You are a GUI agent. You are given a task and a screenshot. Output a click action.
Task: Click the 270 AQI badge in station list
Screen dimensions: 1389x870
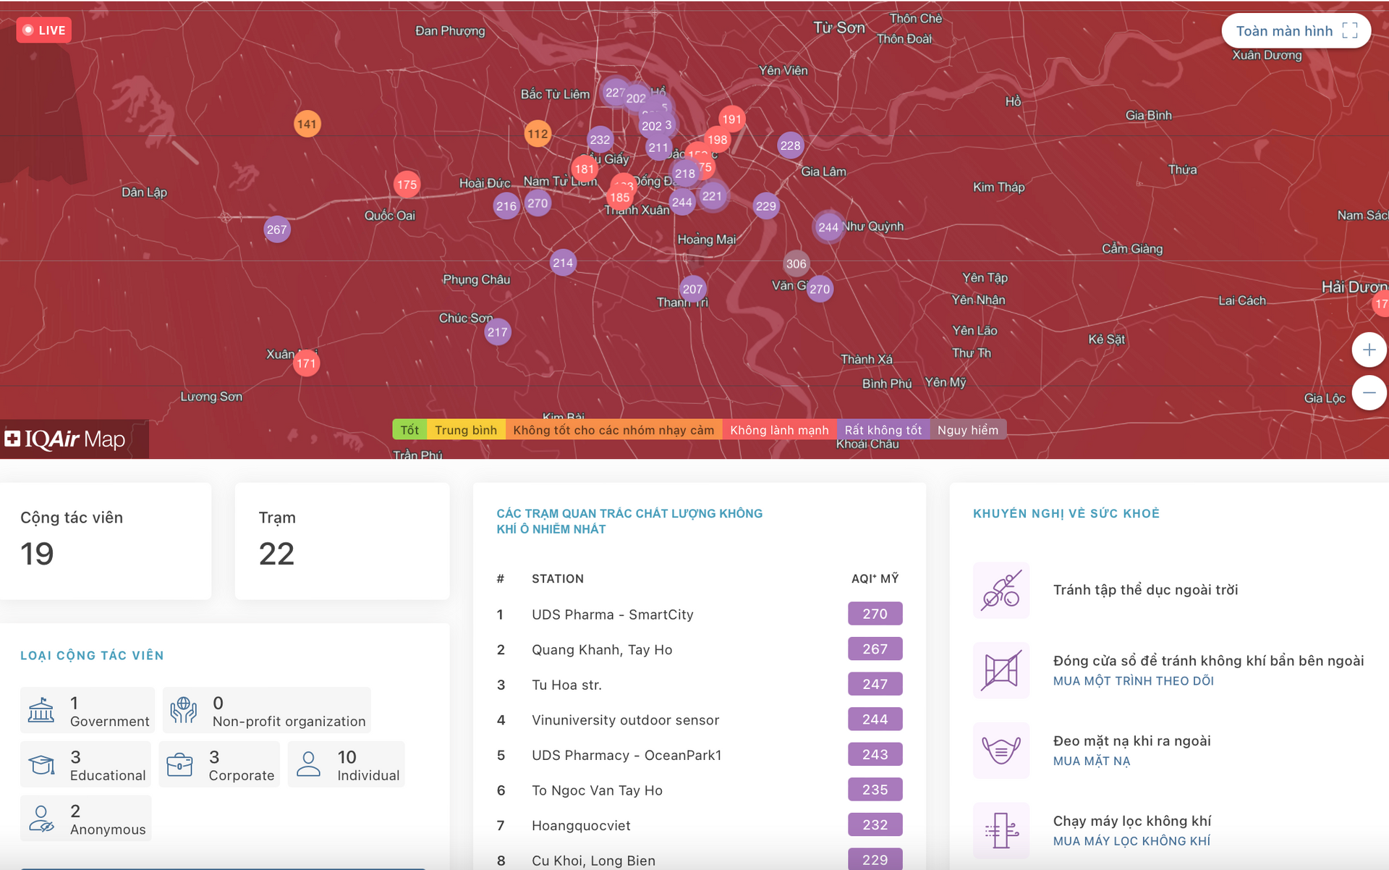click(x=875, y=614)
